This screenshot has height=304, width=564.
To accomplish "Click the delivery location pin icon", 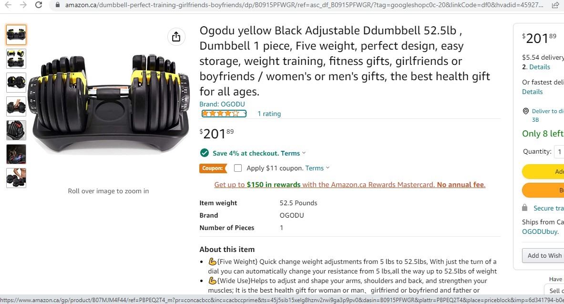I will click(x=525, y=111).
